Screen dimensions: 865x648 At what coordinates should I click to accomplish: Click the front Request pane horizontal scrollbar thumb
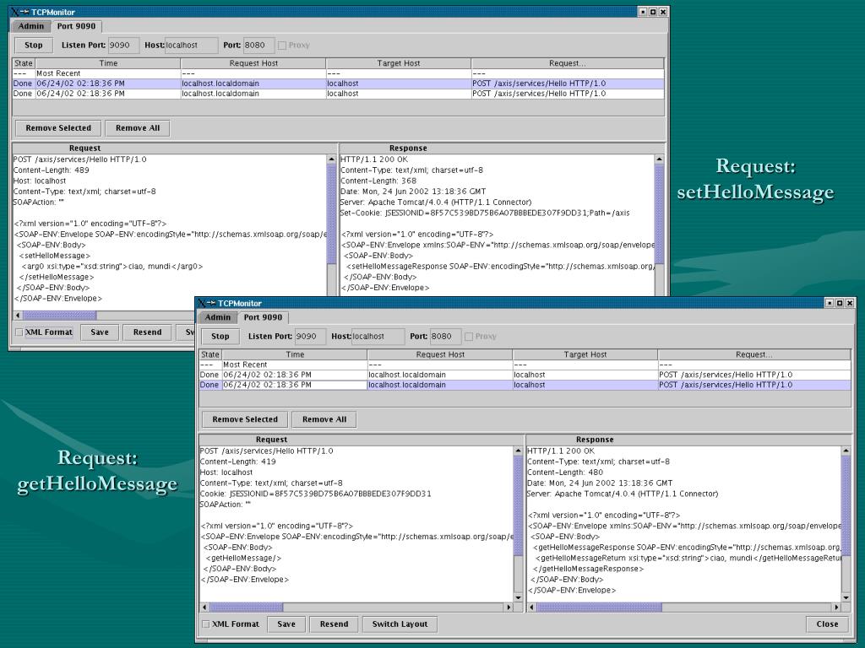(x=246, y=607)
